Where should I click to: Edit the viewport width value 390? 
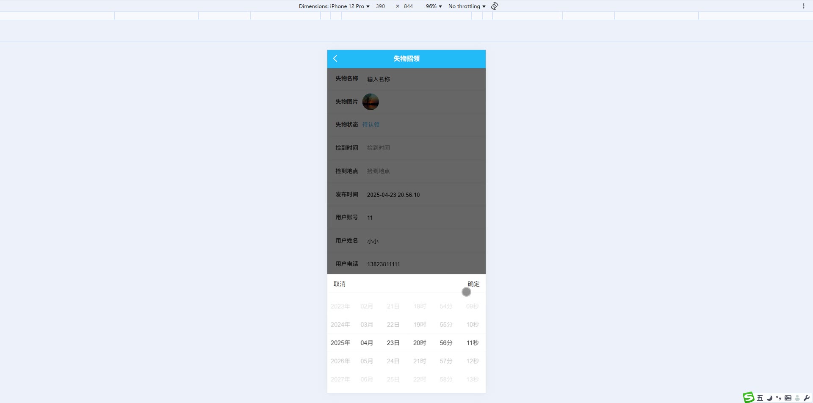click(380, 6)
